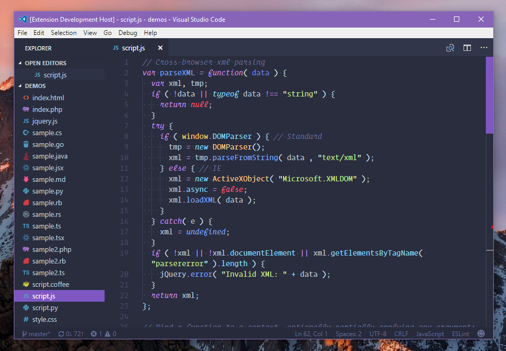
Task: Open the editor more actions ellipsis
Action: click(484, 48)
